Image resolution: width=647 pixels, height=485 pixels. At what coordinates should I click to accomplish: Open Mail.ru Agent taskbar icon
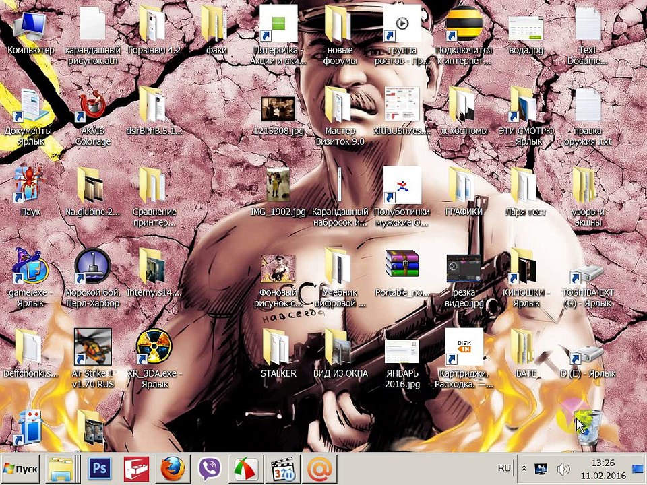[319, 469]
